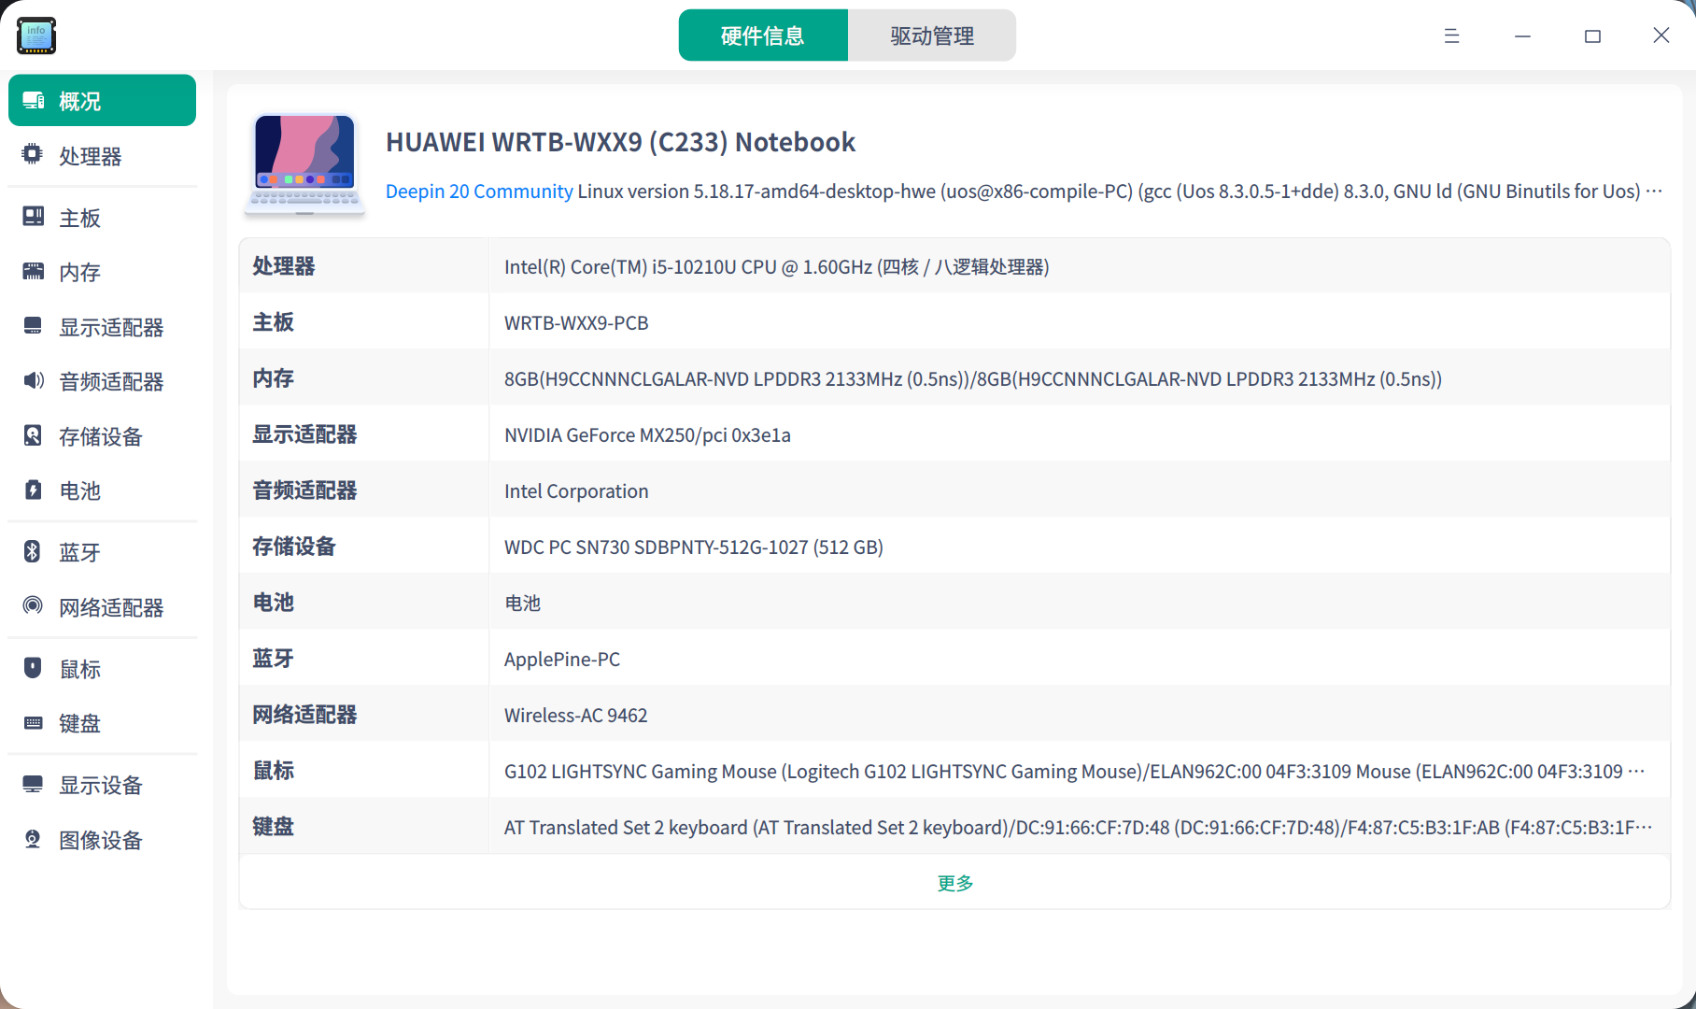The image size is (1696, 1009).
Task: Expand the full 鼠标 device list
Action: click(x=1636, y=771)
